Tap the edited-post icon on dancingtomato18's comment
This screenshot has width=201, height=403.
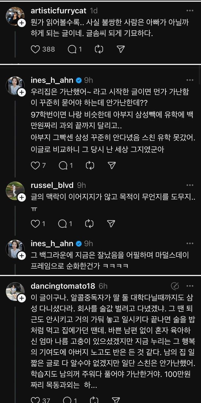[175, 286]
